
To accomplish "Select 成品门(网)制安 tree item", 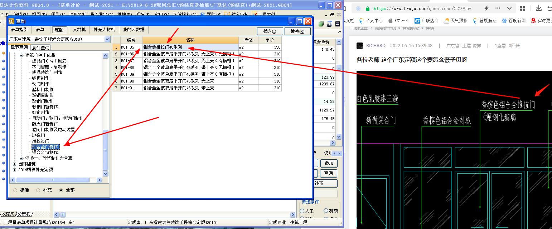I will (49, 61).
